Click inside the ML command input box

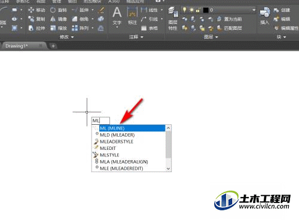click(x=100, y=121)
